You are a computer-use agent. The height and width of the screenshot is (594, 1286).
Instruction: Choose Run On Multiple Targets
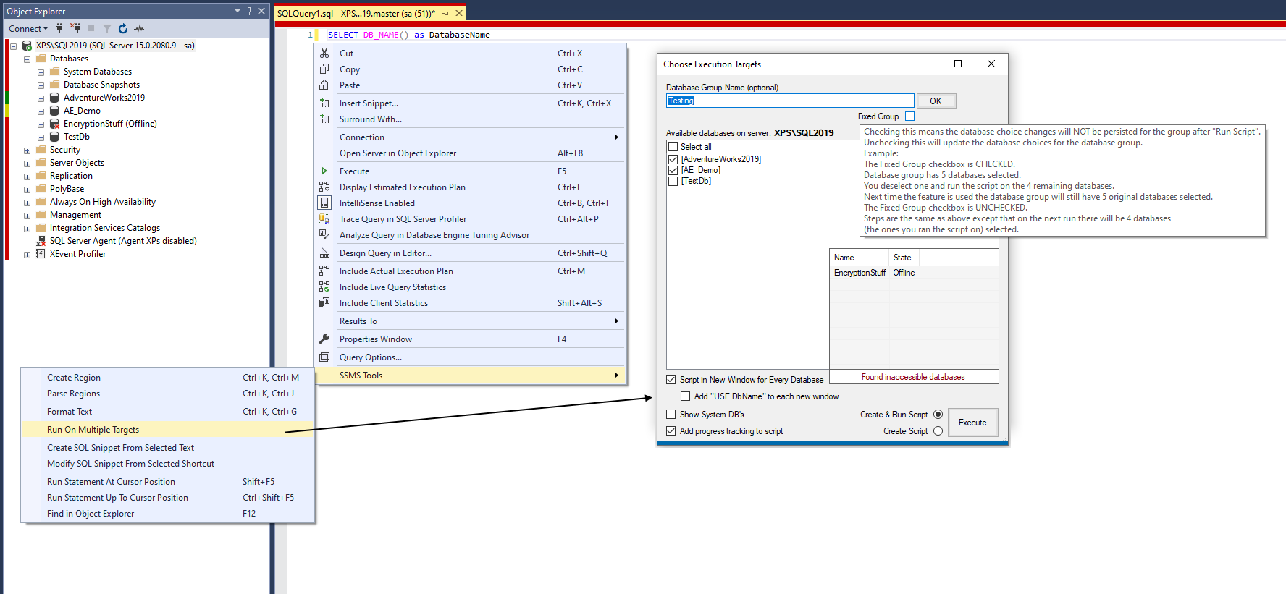tap(168, 430)
